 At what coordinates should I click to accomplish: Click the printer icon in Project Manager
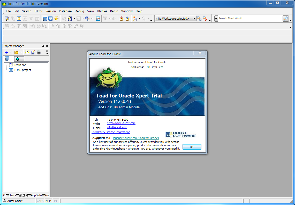click(x=39, y=52)
